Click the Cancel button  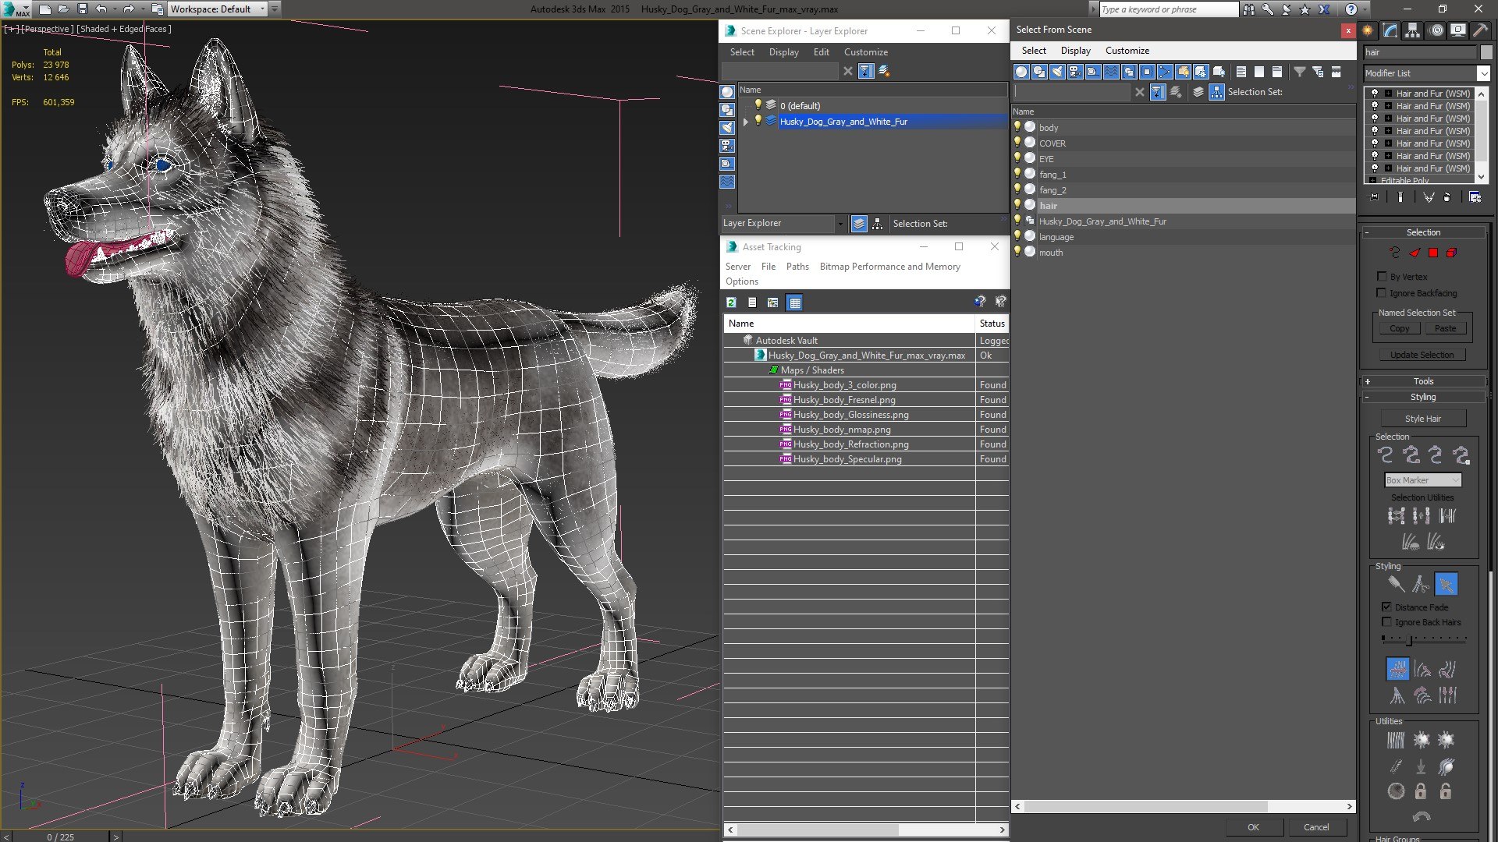click(1316, 827)
